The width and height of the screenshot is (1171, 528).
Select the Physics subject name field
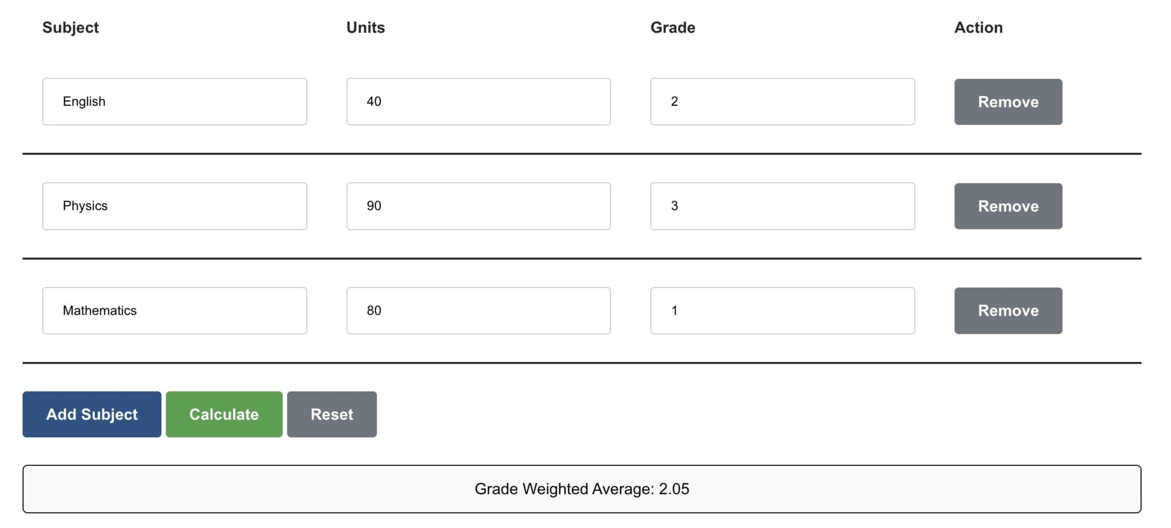coord(174,205)
